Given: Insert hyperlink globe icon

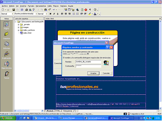Looking at the screenshot, I should tap(78, 10).
